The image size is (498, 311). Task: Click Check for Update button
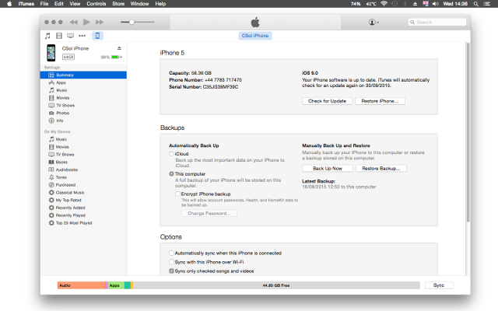tap(327, 101)
